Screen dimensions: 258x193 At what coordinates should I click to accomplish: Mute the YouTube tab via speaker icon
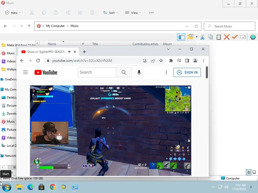[70, 52]
